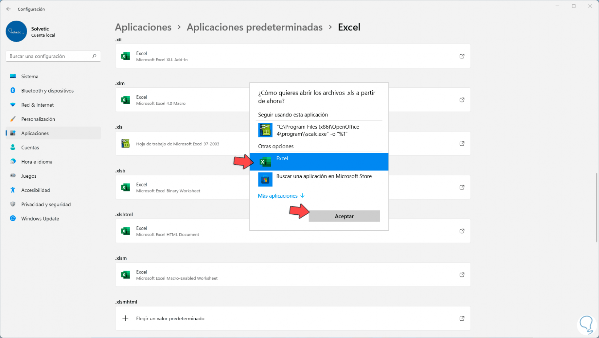Click the Hora e idioma globe icon

13,162
